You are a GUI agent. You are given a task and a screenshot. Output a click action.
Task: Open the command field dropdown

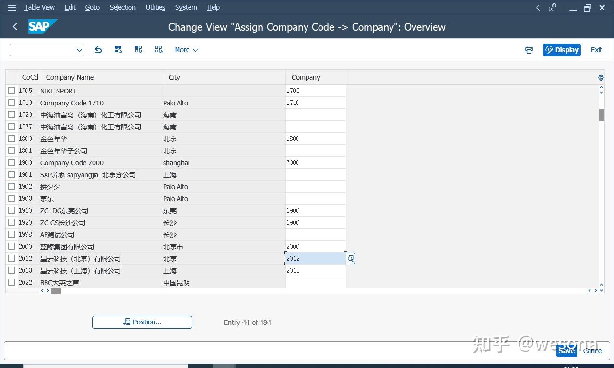(79, 50)
